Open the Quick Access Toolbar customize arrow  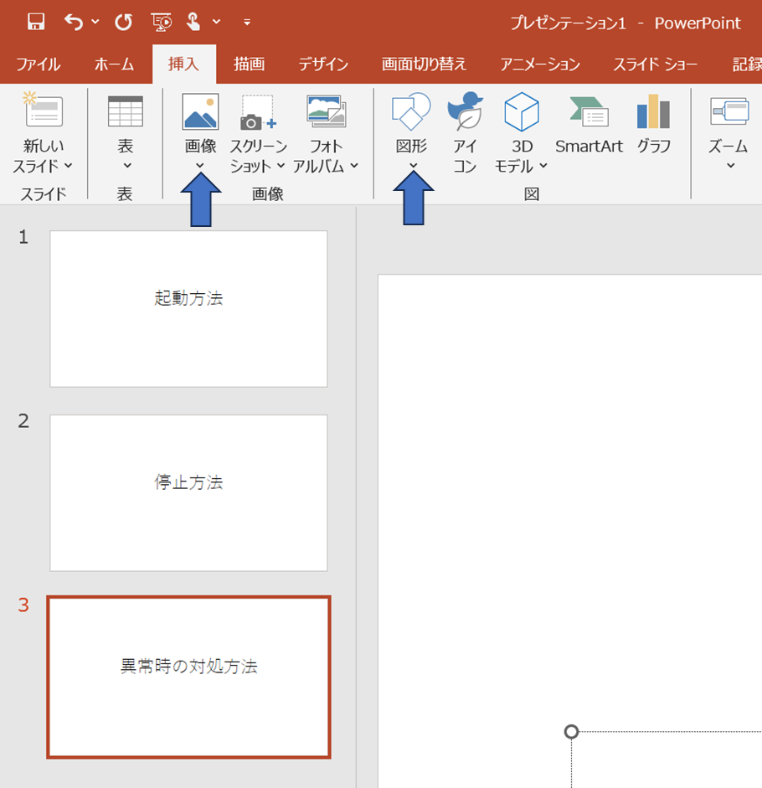click(247, 22)
